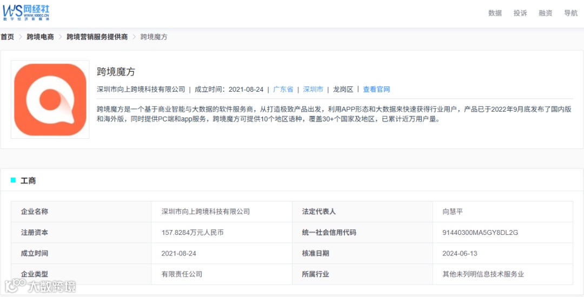
Task: Click the 工商 section heading
Action: point(28,181)
